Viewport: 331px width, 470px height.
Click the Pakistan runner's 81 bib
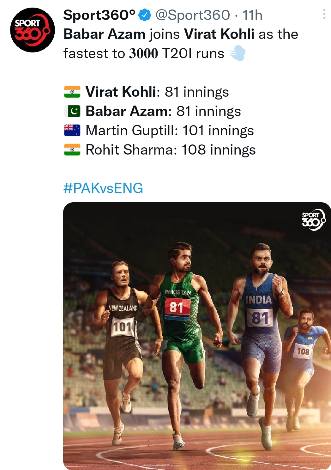[x=177, y=308]
